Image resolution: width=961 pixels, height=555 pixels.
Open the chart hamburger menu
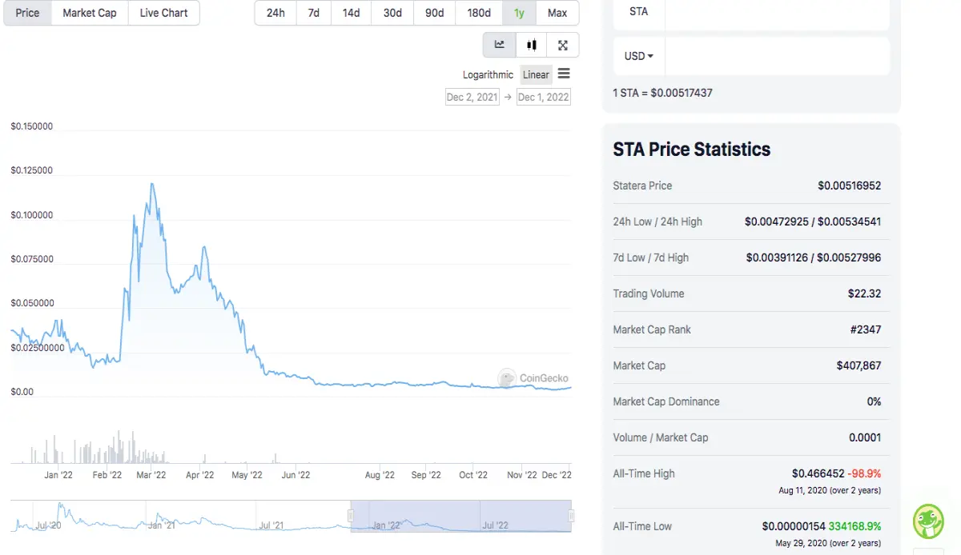564,74
